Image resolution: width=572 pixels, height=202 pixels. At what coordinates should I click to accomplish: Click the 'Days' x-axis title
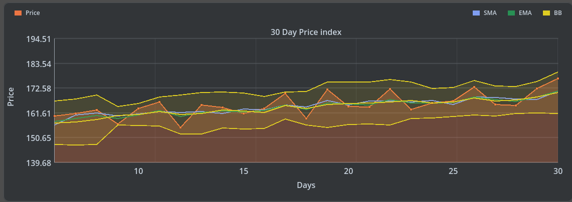coord(306,185)
